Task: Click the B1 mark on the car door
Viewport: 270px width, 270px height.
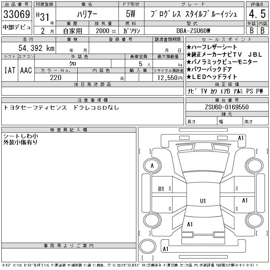Action: (x=161, y=189)
